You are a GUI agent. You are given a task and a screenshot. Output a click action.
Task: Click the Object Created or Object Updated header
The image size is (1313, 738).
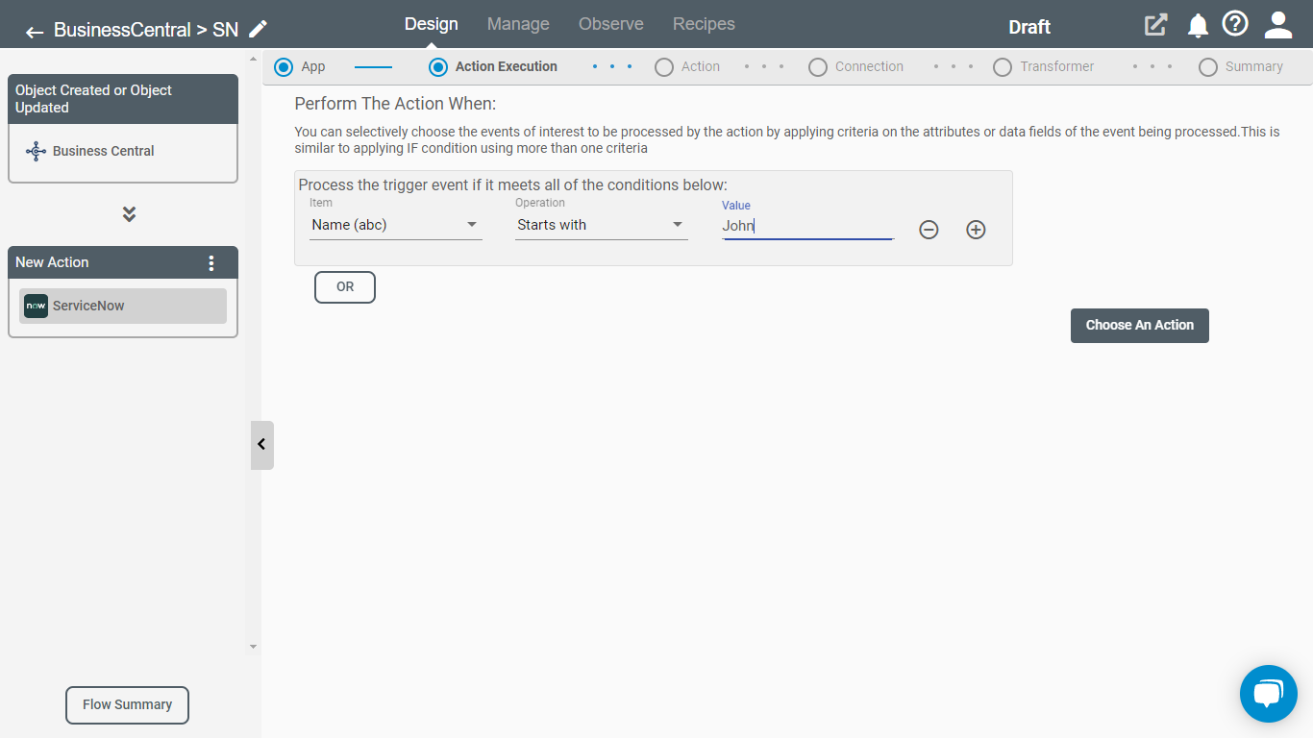123,99
